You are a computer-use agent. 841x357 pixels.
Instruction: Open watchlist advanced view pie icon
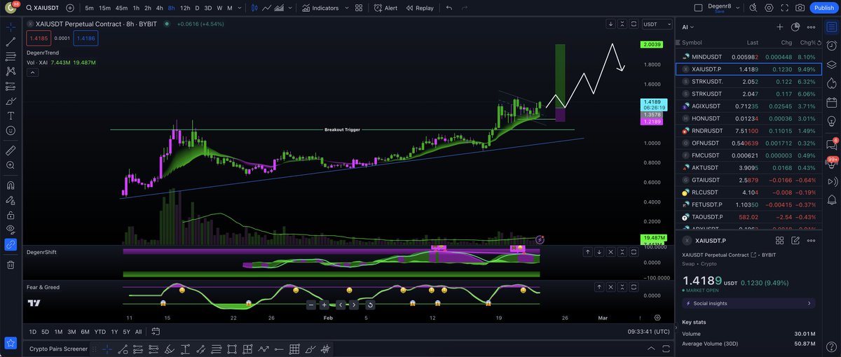[795, 27]
